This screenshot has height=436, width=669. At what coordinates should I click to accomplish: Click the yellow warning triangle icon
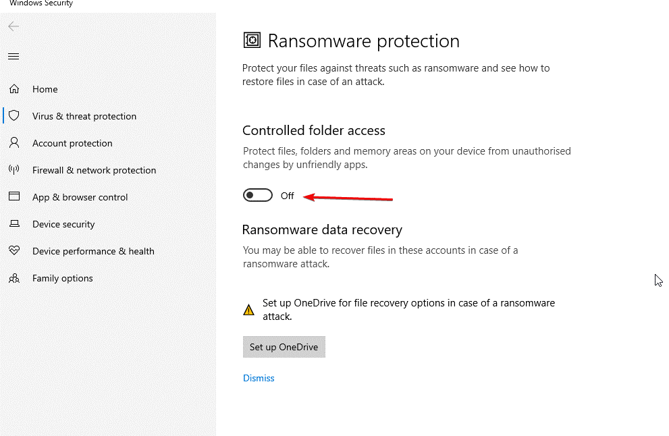click(248, 309)
